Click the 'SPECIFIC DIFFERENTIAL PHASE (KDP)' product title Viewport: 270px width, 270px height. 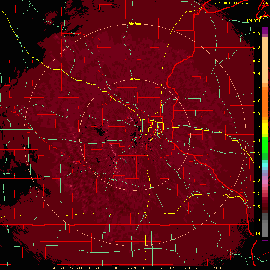96,268
